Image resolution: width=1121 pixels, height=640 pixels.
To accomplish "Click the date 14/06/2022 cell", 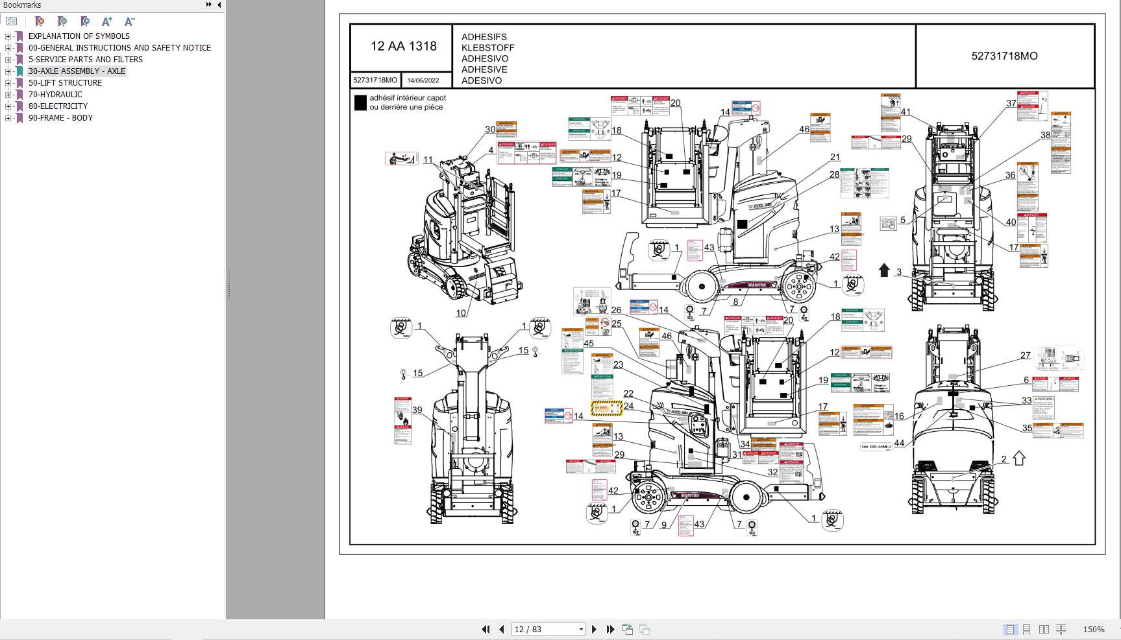I will 423,80.
